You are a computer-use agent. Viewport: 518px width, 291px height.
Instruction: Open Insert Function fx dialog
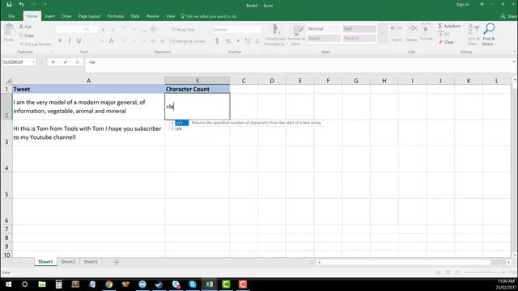click(x=78, y=62)
